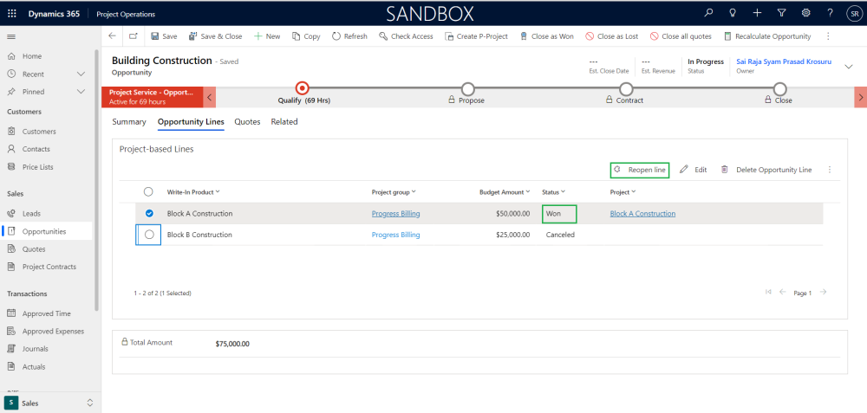Move process flow right with red arrow

coord(861,97)
